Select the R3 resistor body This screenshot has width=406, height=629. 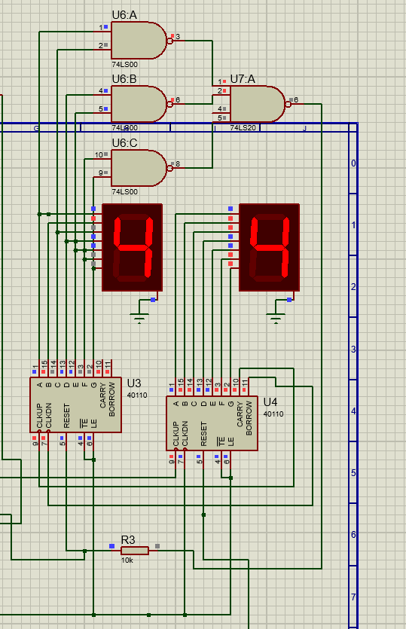(x=135, y=551)
